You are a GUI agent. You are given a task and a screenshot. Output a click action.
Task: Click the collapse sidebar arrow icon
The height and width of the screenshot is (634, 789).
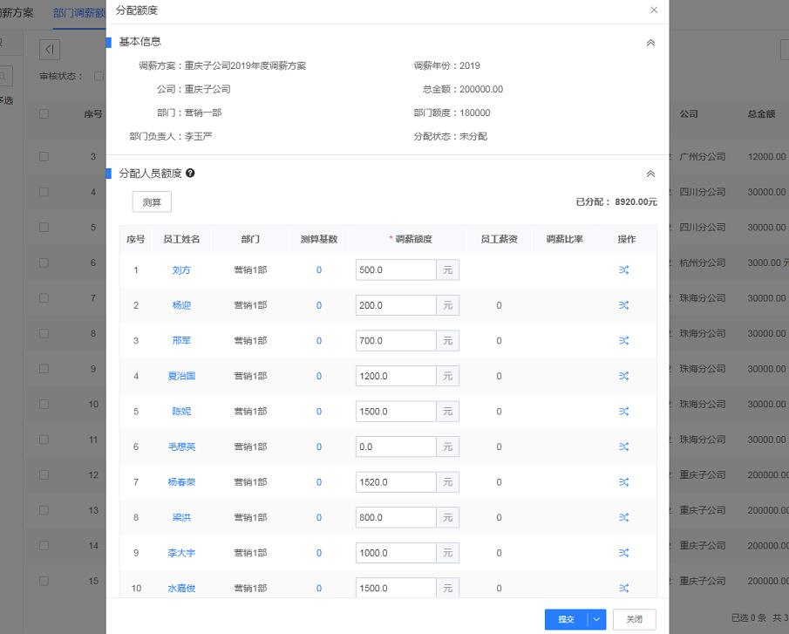point(50,50)
